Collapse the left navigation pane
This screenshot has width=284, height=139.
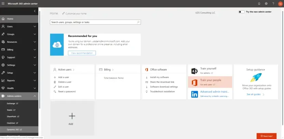pyautogui.click(x=34, y=11)
